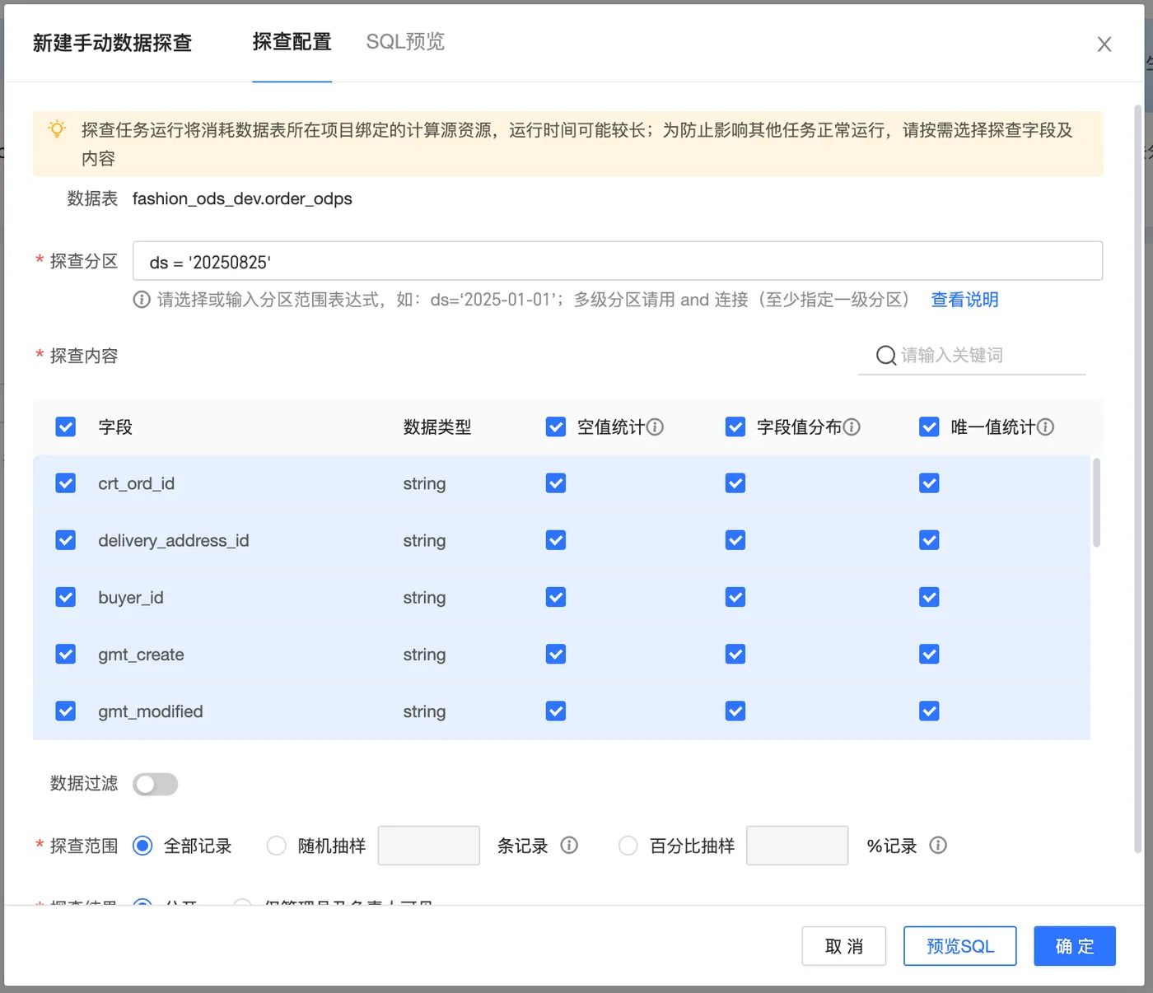Click the field list vertical scrollbar

pyautogui.click(x=1096, y=502)
